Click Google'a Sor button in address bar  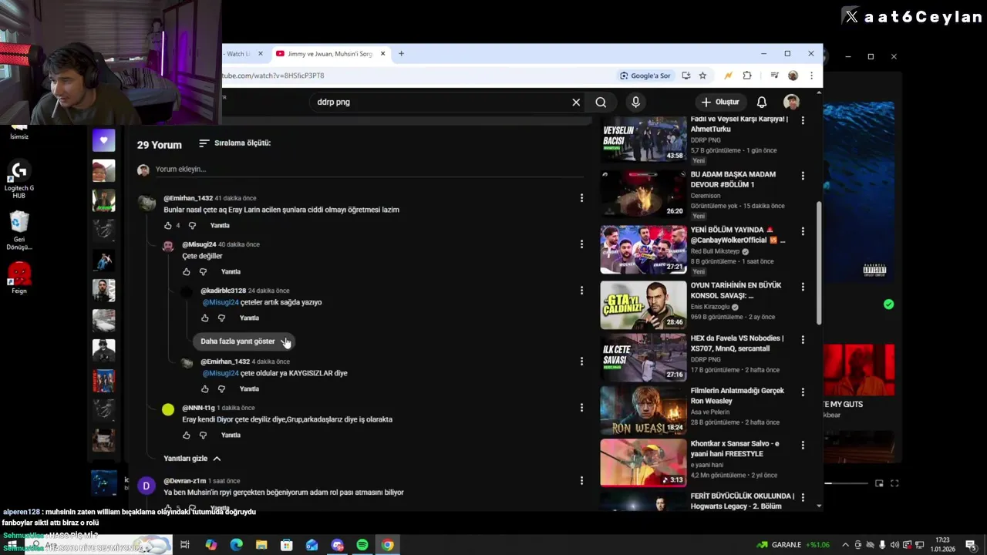point(645,76)
